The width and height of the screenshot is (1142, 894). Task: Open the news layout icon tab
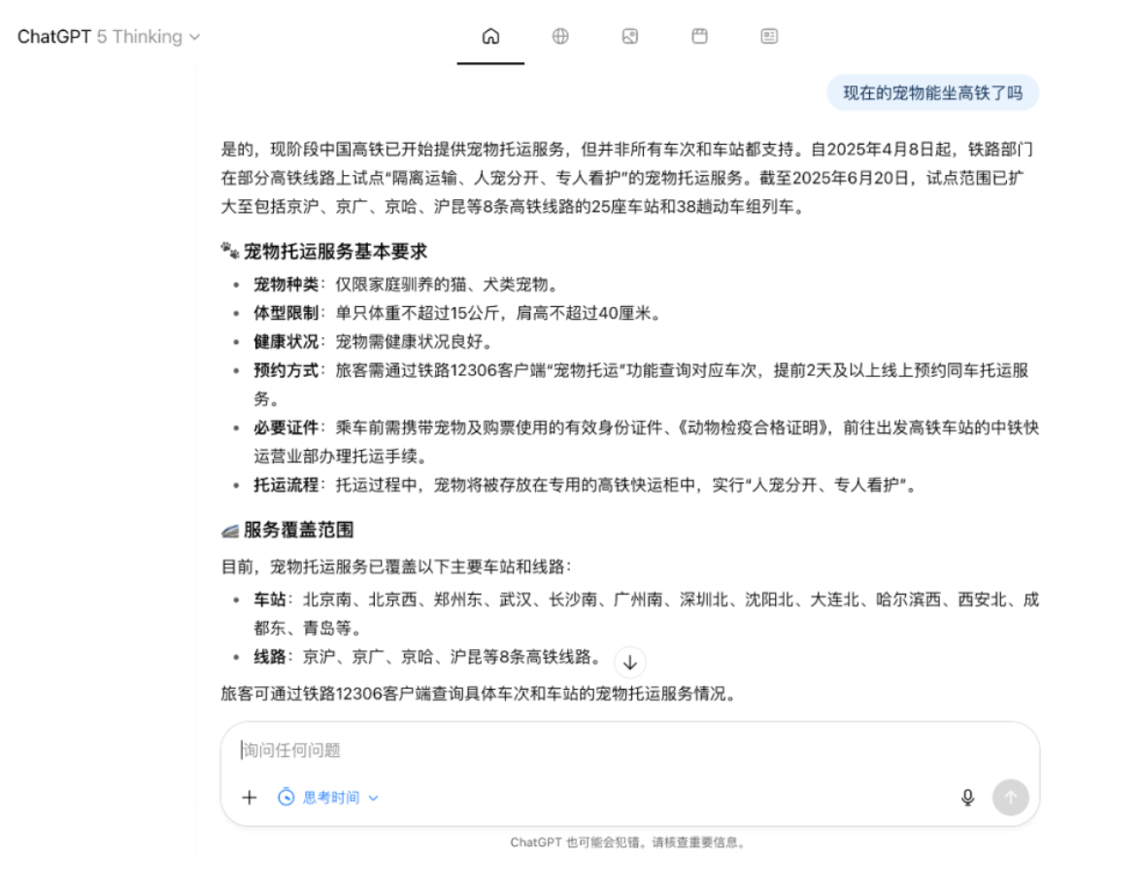[769, 36]
